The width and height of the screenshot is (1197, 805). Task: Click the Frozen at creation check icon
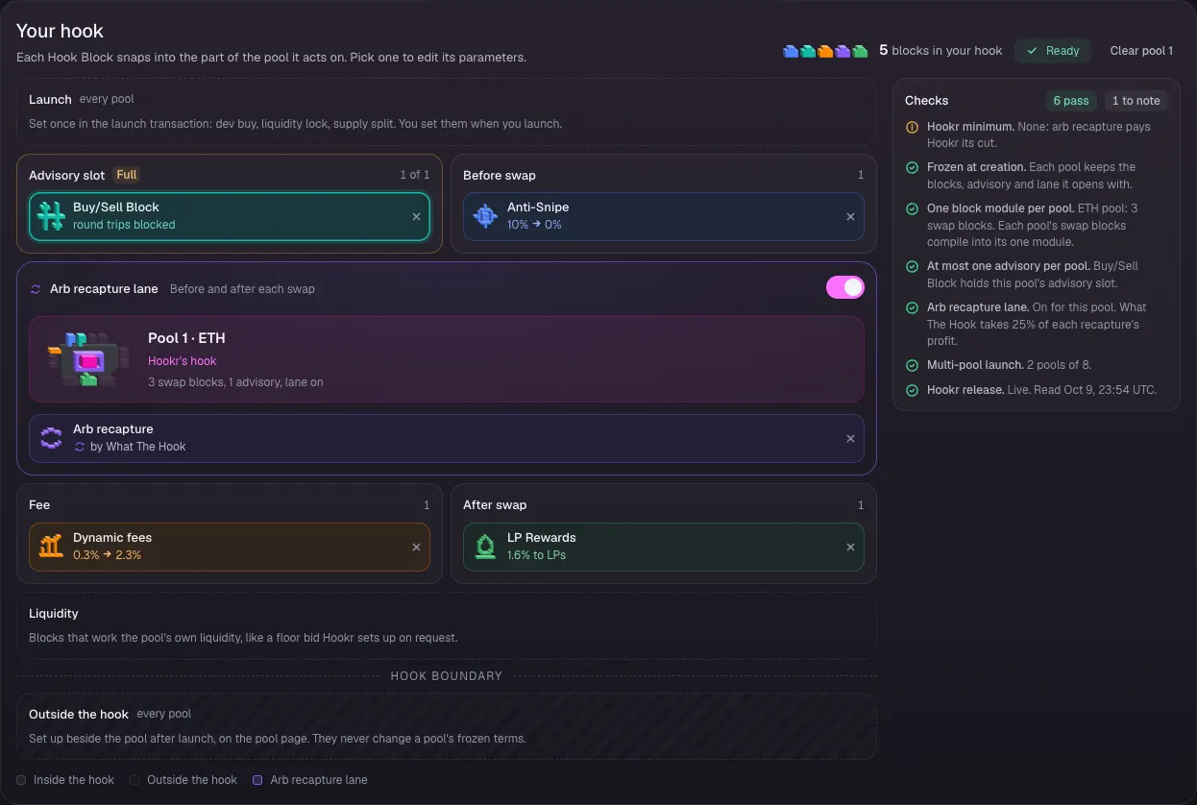(912, 167)
